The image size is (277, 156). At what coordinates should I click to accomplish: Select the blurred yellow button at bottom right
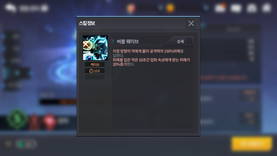tap(252, 144)
